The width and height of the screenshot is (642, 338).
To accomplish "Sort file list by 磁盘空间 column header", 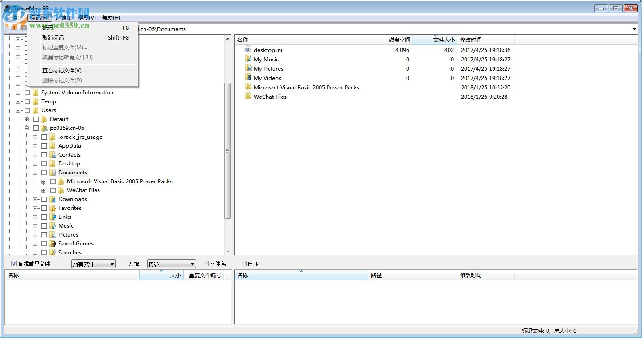I will [391, 40].
